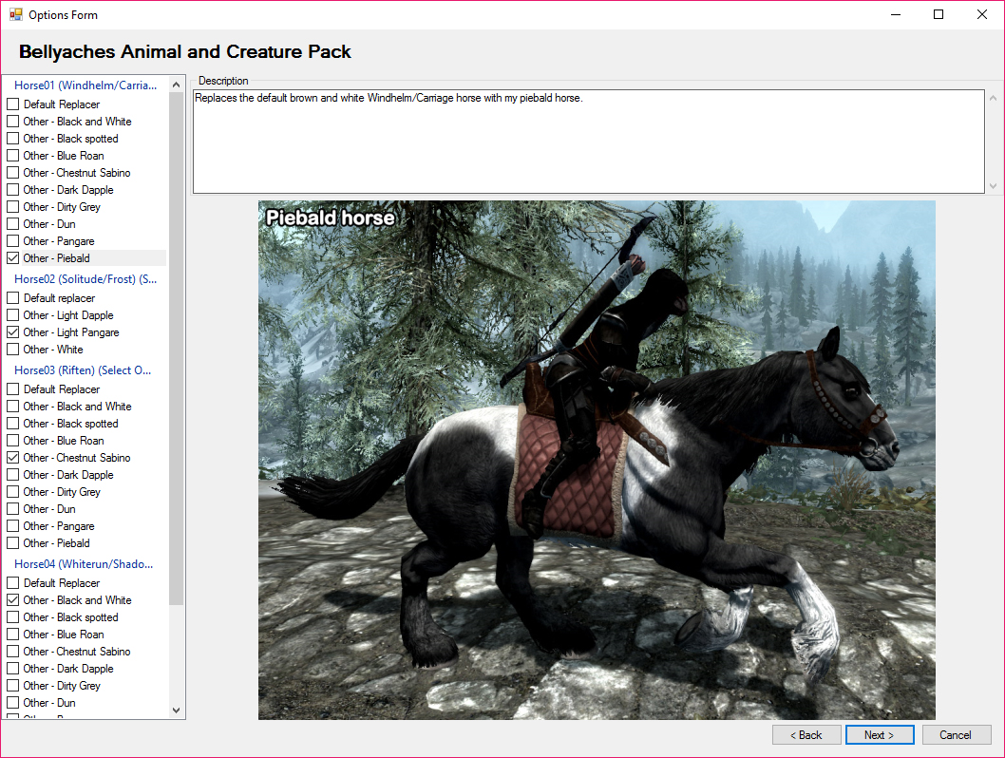Proceed with the Next > button
This screenshot has width=1005, height=758.
click(x=880, y=735)
